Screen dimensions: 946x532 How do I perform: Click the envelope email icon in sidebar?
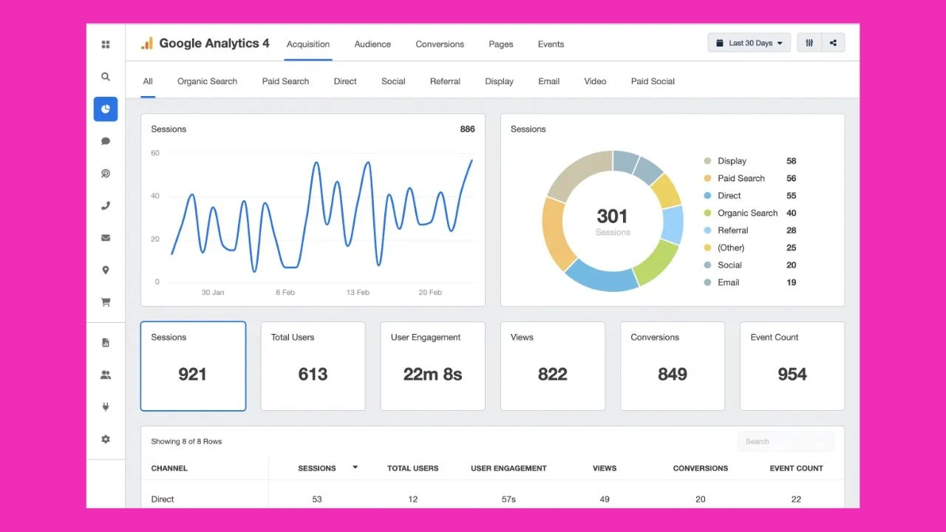106,238
